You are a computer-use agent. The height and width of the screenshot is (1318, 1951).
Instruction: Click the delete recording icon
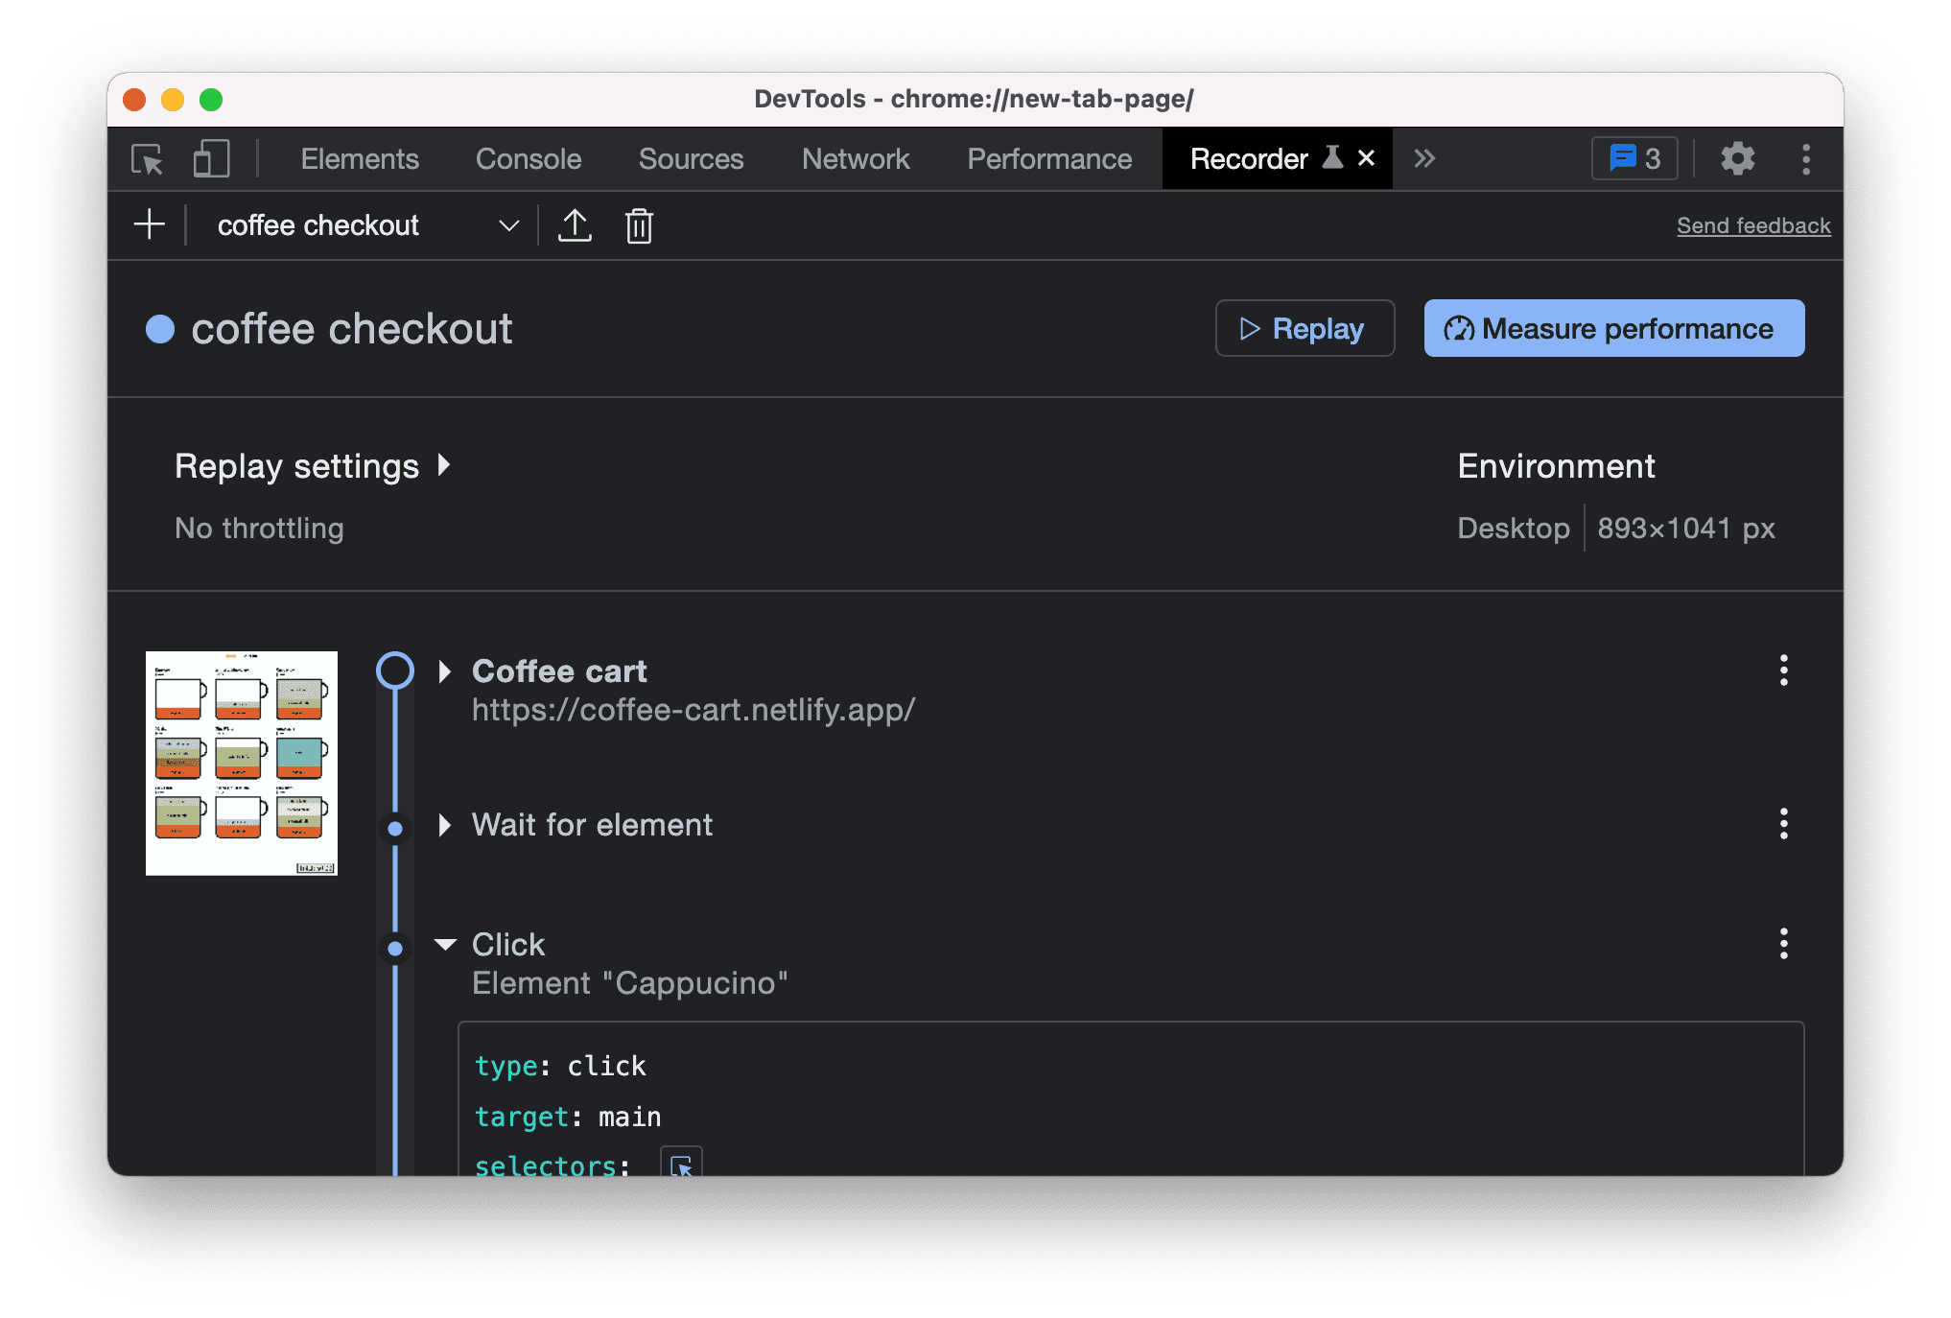pyautogui.click(x=640, y=225)
